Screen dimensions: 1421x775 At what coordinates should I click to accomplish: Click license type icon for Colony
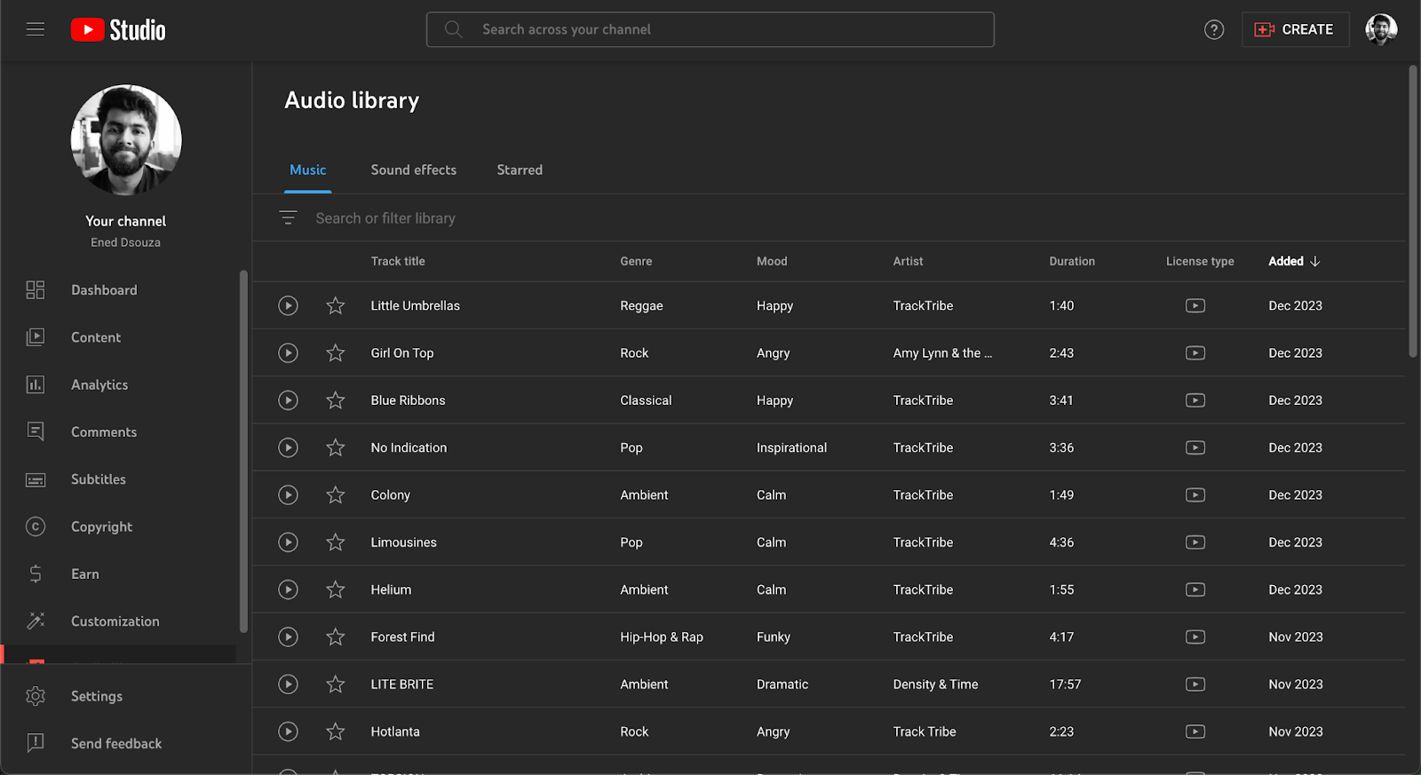click(x=1195, y=494)
